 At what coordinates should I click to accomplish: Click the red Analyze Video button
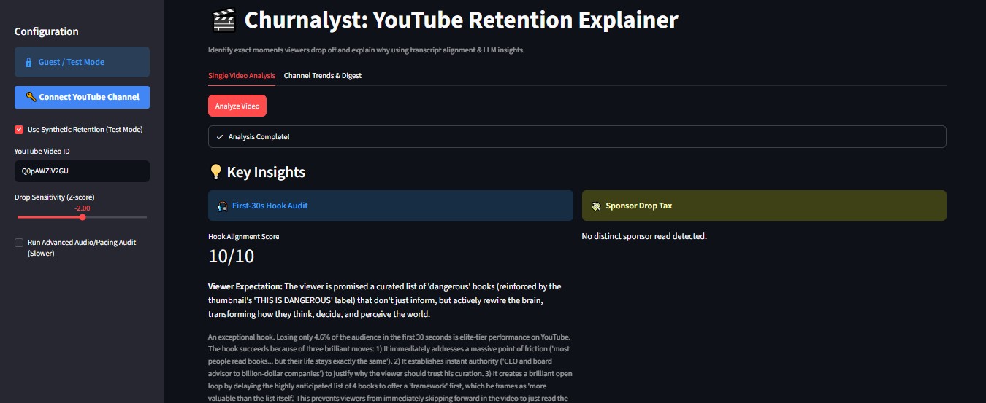coord(237,106)
